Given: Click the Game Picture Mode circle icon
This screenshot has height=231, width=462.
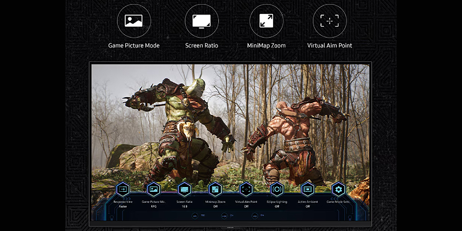Looking at the screenshot, I should tap(133, 21).
